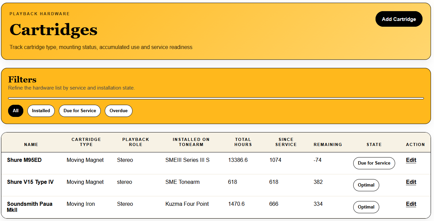Select the Shure M95ED name cell
The width and height of the screenshot is (434, 221).
click(x=24, y=160)
